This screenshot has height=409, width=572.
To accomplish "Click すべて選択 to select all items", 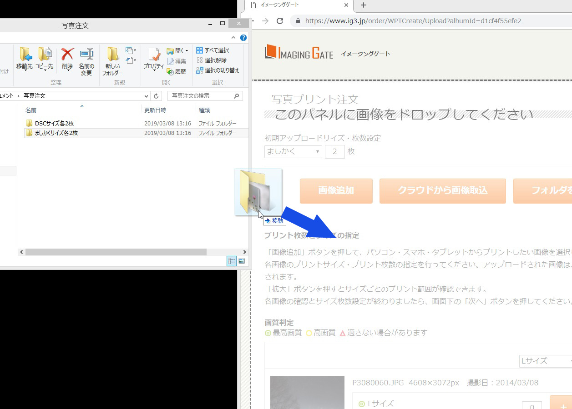I will coord(213,50).
